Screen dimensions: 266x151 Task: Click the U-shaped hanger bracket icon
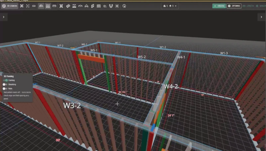click(x=111, y=6)
